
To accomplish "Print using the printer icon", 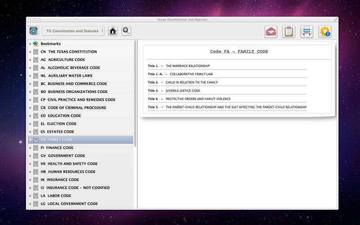I will [x=306, y=31].
